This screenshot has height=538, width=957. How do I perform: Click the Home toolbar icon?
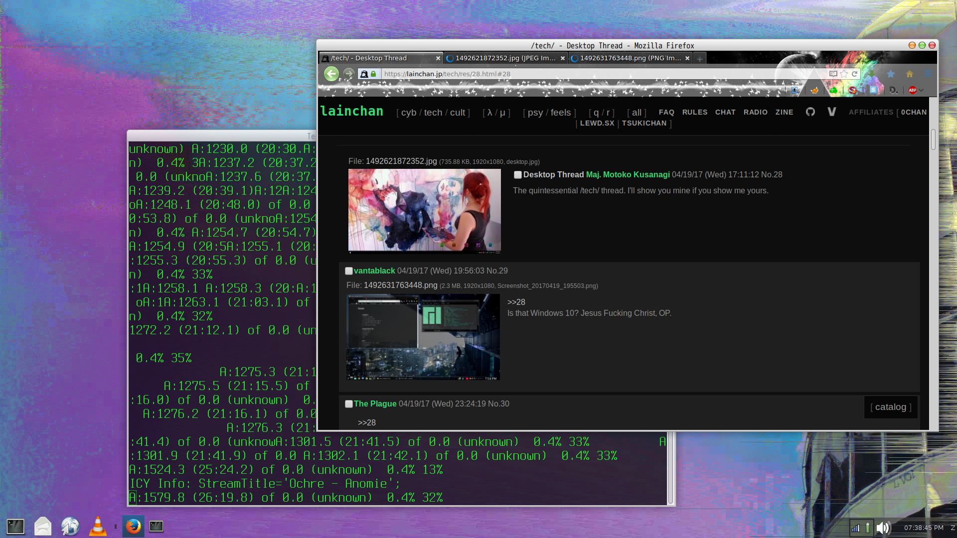click(910, 74)
